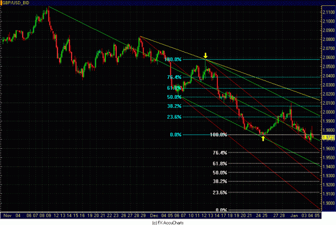Select the cyan 100.0% Fibonacci label
Image resolution: width=336 pixels, height=225 pixels.
(x=173, y=60)
